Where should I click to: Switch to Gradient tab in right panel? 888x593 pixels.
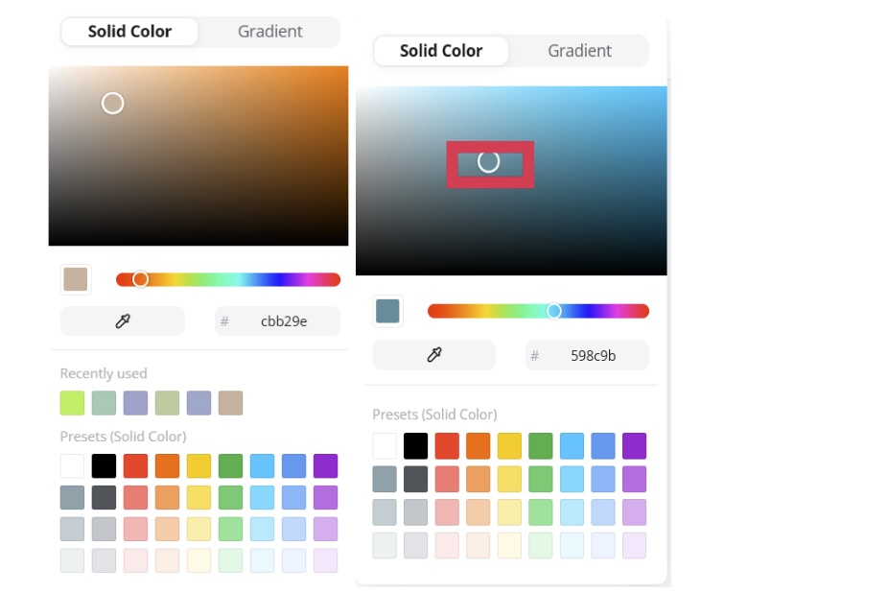[x=579, y=51]
